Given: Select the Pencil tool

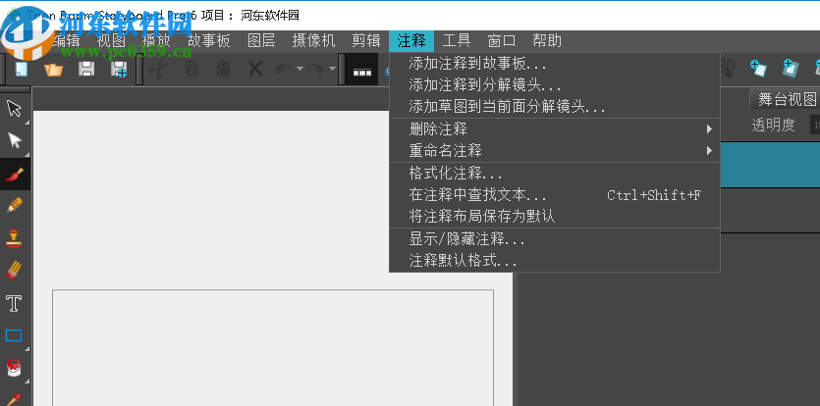Looking at the screenshot, I should click(x=14, y=206).
